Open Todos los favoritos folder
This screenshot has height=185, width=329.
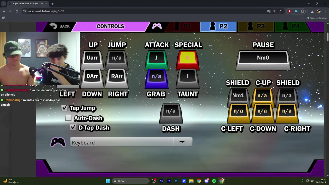click(316, 18)
